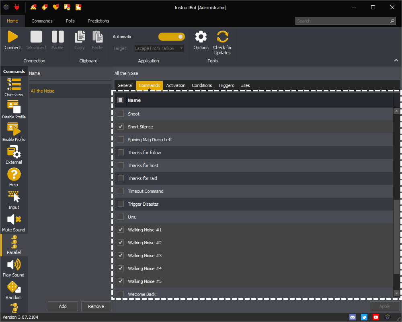402x322 pixels.
Task: Select the Thanks for raid row
Action: 254,178
